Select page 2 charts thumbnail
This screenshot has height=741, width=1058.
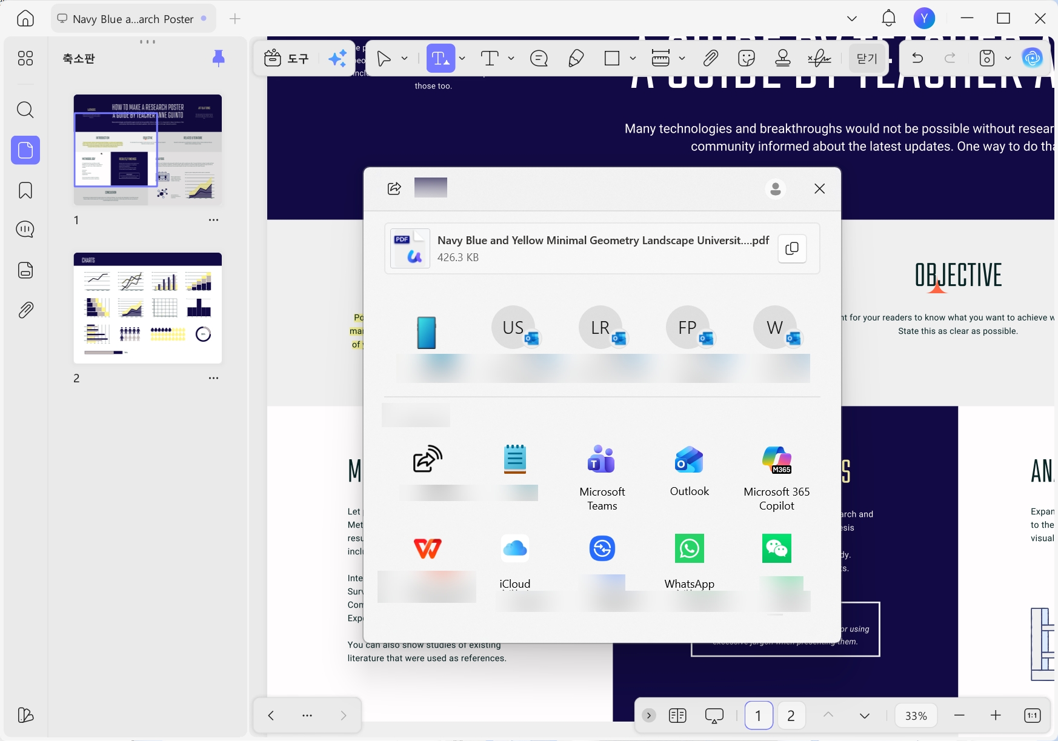pyautogui.click(x=148, y=308)
